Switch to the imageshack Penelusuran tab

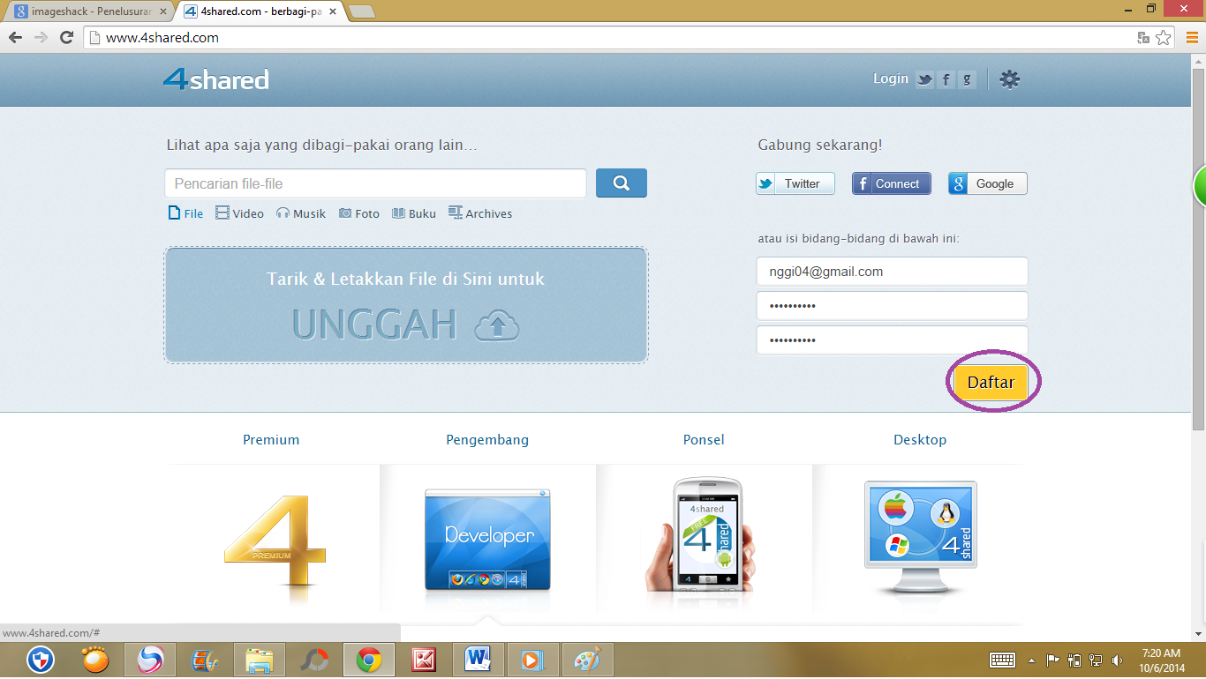pos(91,11)
